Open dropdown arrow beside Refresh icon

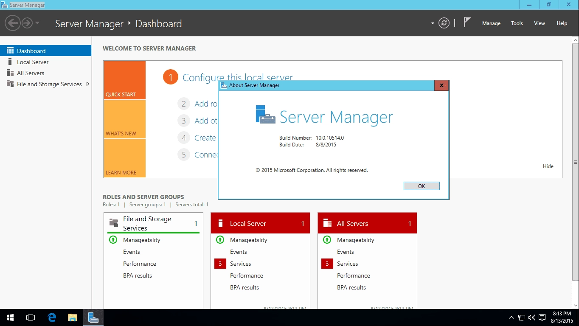(433, 23)
